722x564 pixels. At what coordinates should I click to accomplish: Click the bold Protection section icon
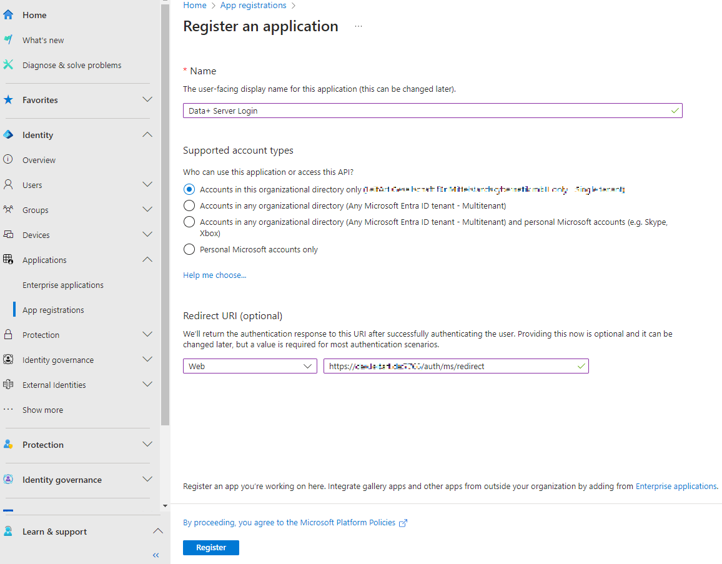click(x=8, y=444)
